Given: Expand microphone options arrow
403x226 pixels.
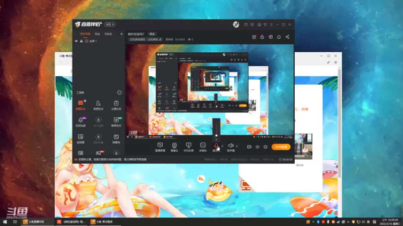Looking at the screenshot, I should [x=222, y=146].
